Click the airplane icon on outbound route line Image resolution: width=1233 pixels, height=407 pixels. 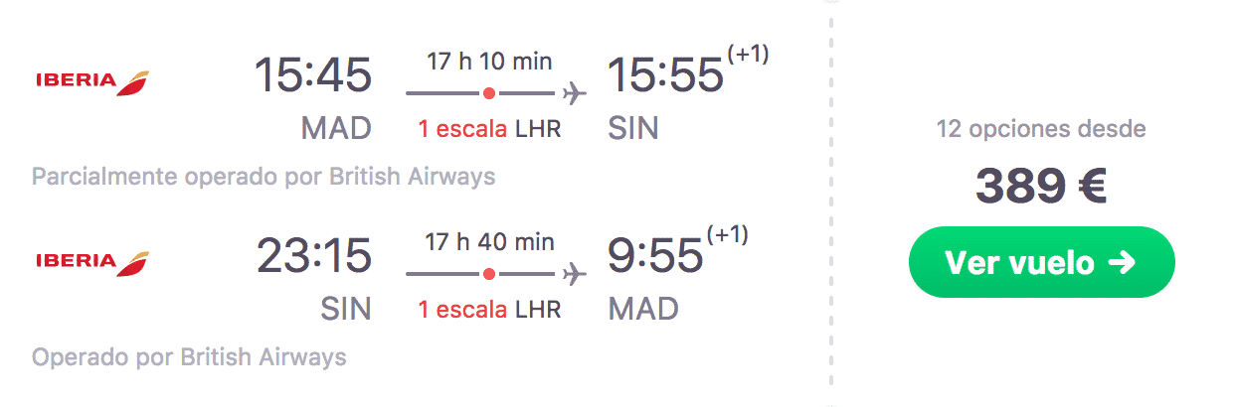click(574, 94)
